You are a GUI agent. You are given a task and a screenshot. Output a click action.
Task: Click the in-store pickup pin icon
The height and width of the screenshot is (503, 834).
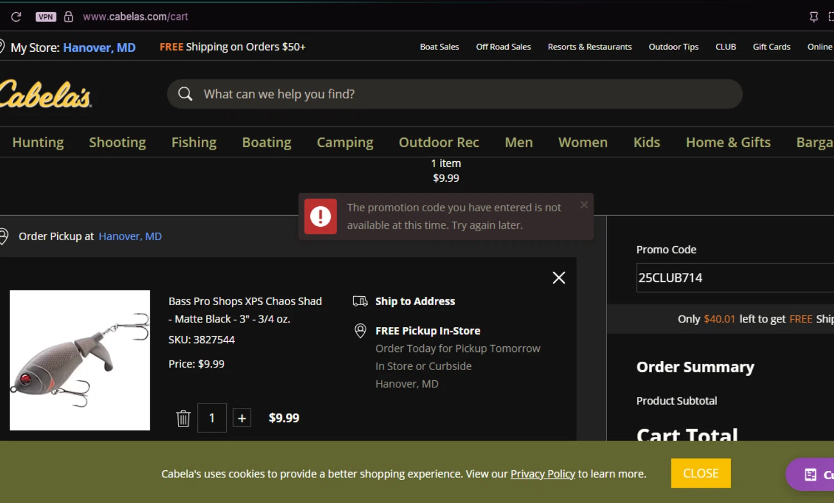360,331
